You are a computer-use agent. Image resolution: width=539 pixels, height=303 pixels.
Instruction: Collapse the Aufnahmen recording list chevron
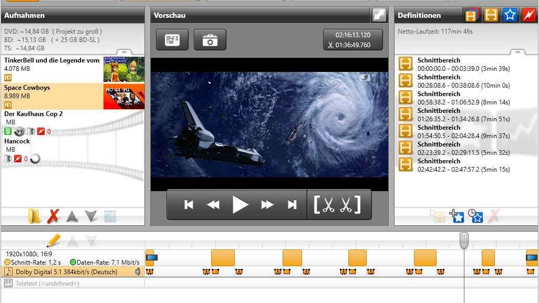coord(125,53)
